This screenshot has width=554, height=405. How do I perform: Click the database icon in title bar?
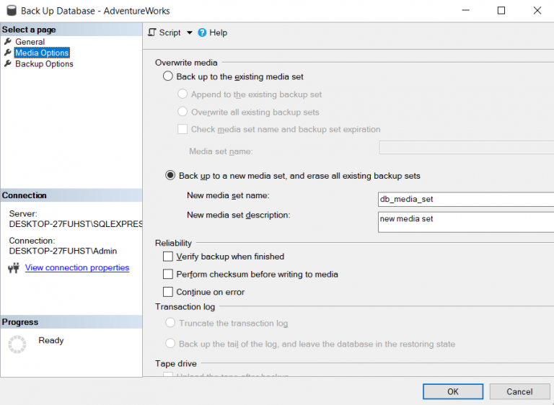point(10,11)
